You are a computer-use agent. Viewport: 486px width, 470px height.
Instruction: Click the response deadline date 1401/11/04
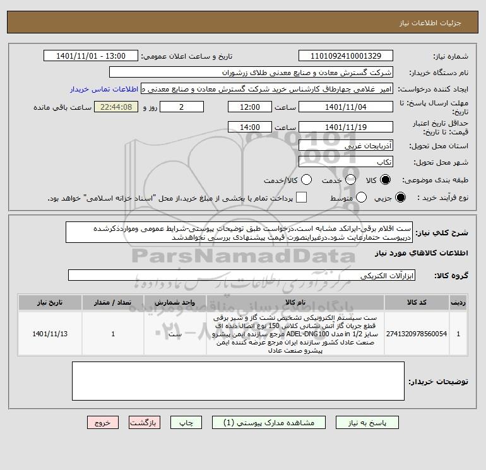point(346,107)
